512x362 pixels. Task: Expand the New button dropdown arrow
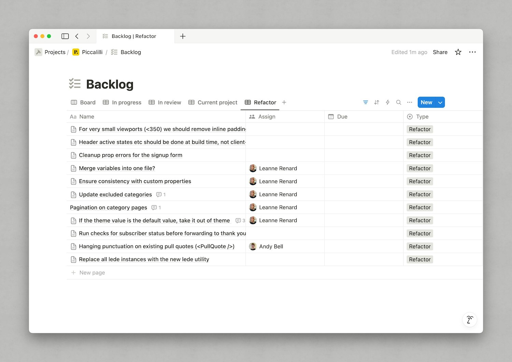pos(440,102)
